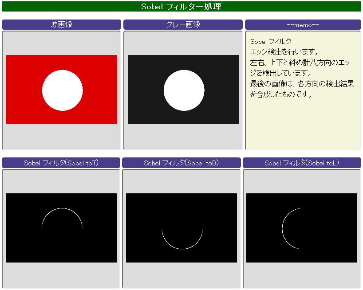The height and width of the screenshot is (290, 363).
Task: Click the Sobel フィルター処理 title banner
Action: click(181, 7)
